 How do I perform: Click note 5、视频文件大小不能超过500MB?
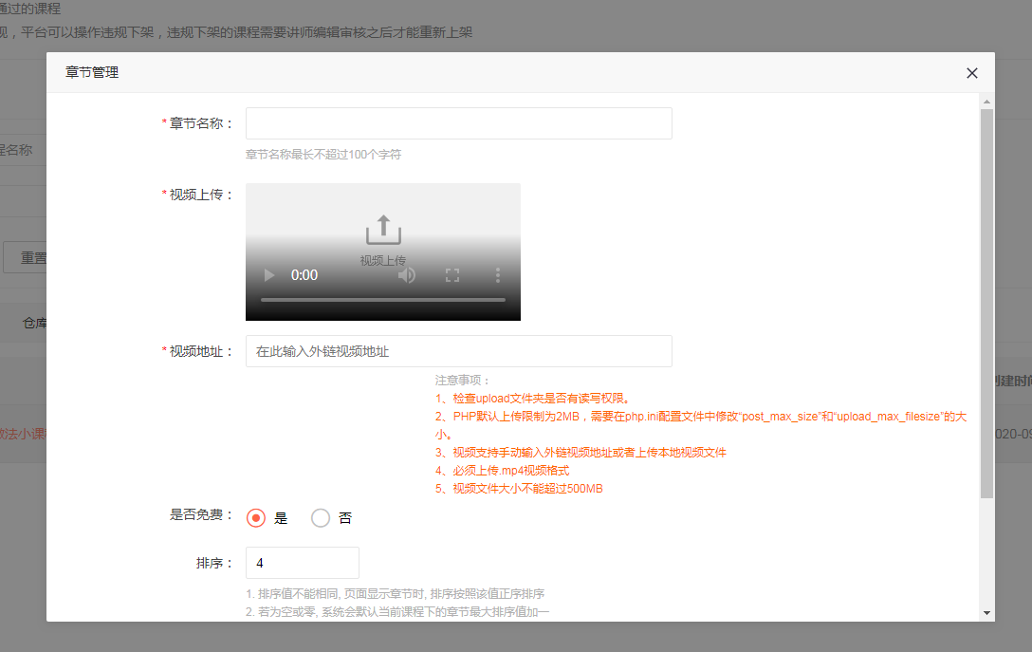click(519, 489)
